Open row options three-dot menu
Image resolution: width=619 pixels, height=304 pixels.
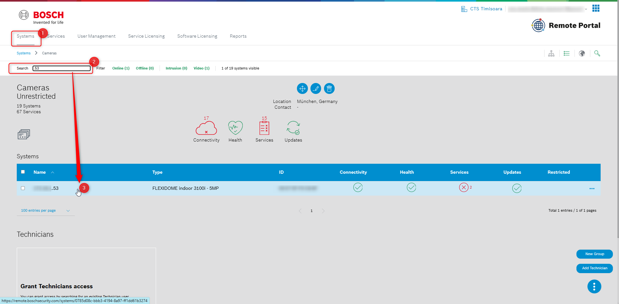(x=592, y=189)
